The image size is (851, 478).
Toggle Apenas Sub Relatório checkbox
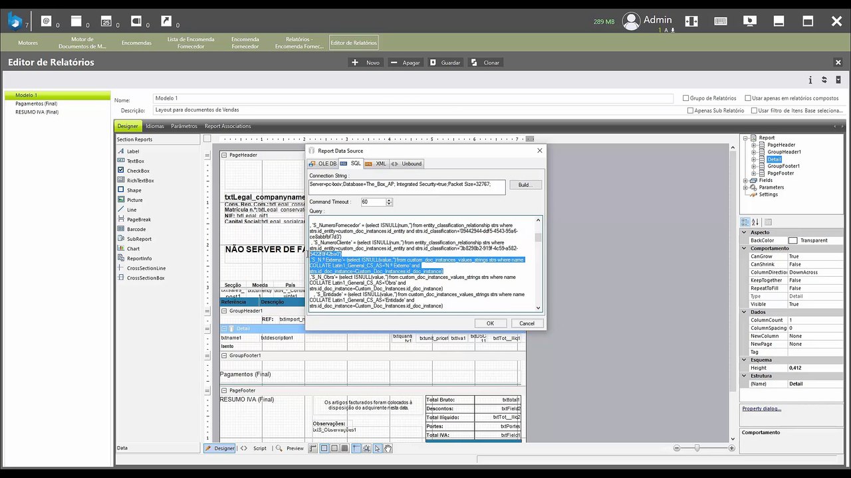pos(690,111)
